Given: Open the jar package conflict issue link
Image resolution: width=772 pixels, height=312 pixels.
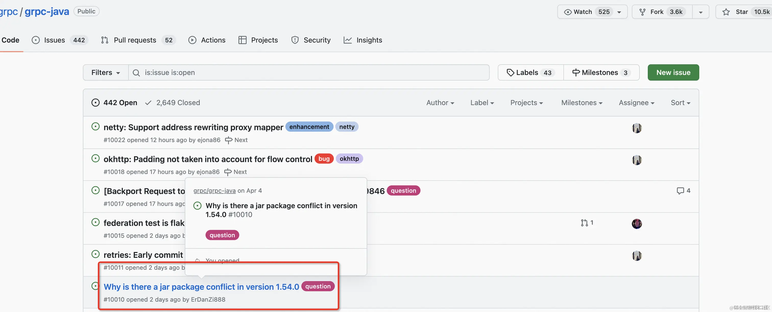Looking at the screenshot, I should pyautogui.click(x=201, y=287).
